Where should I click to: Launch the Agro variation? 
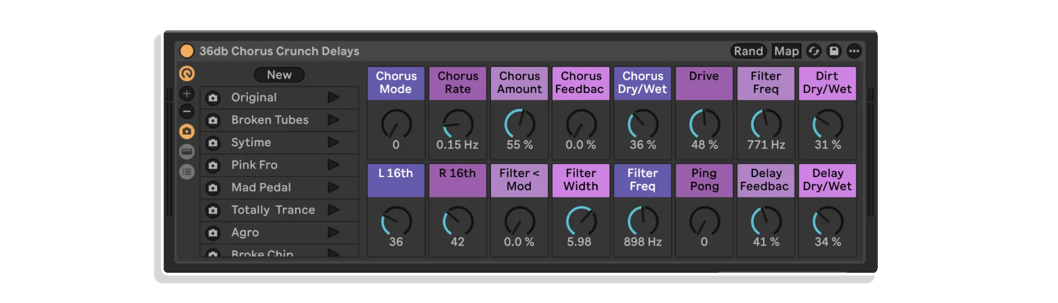[333, 233]
